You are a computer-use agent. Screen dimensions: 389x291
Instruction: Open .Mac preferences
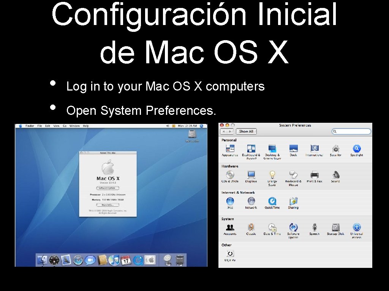click(x=230, y=203)
